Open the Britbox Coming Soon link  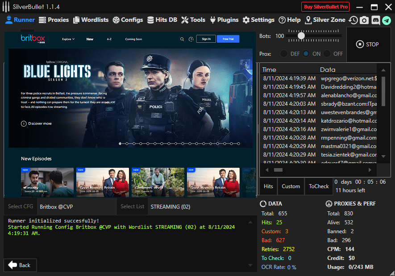133,39
